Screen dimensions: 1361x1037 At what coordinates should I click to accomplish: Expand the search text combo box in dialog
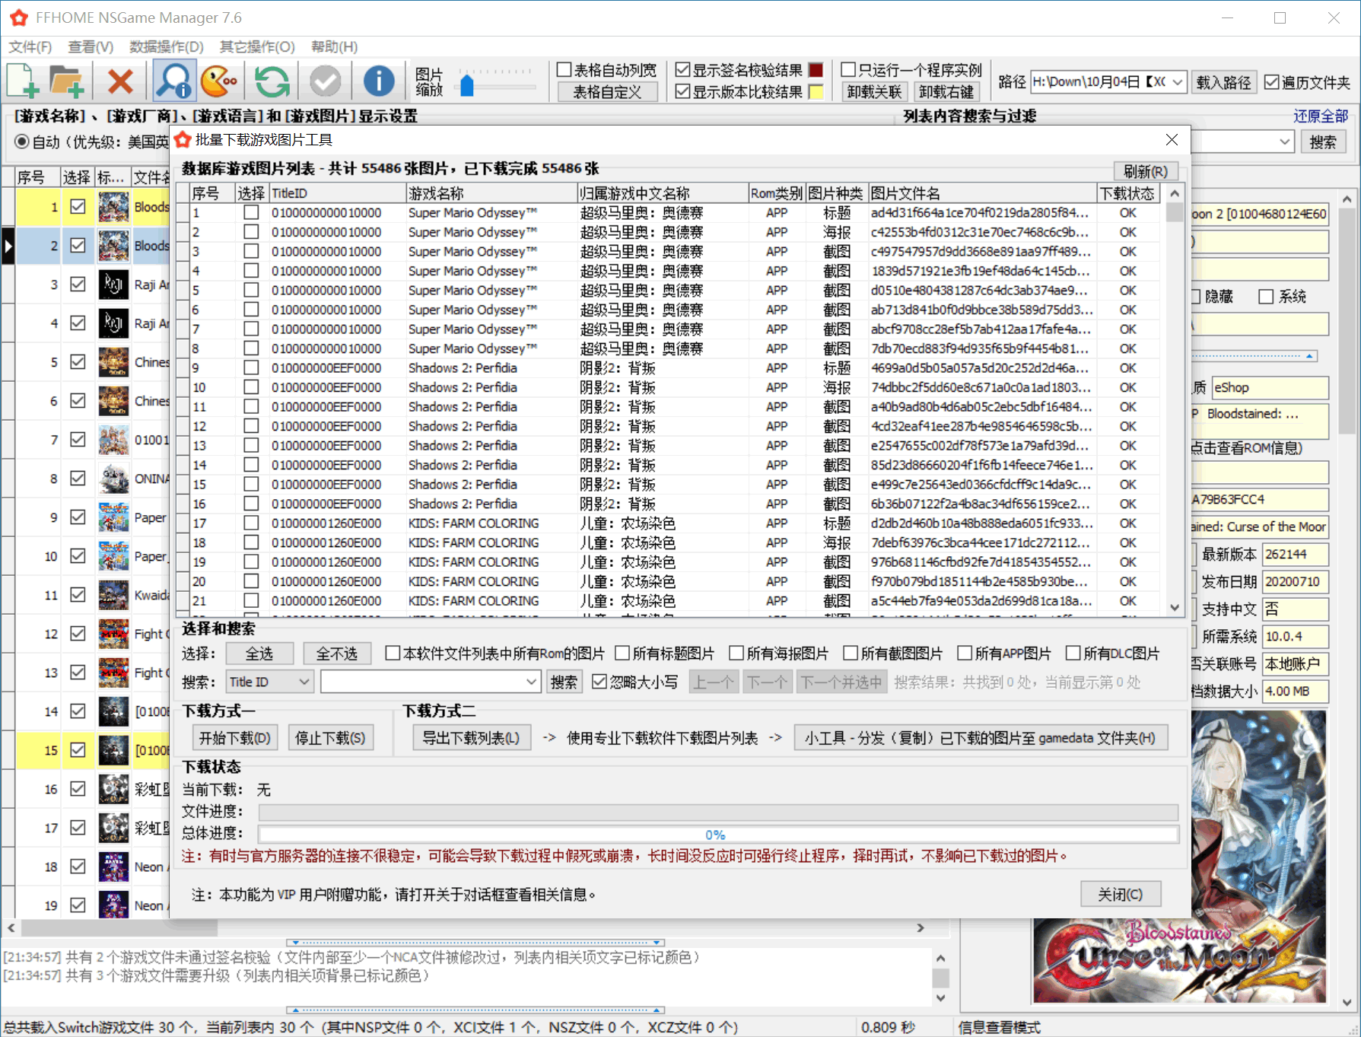[532, 682]
